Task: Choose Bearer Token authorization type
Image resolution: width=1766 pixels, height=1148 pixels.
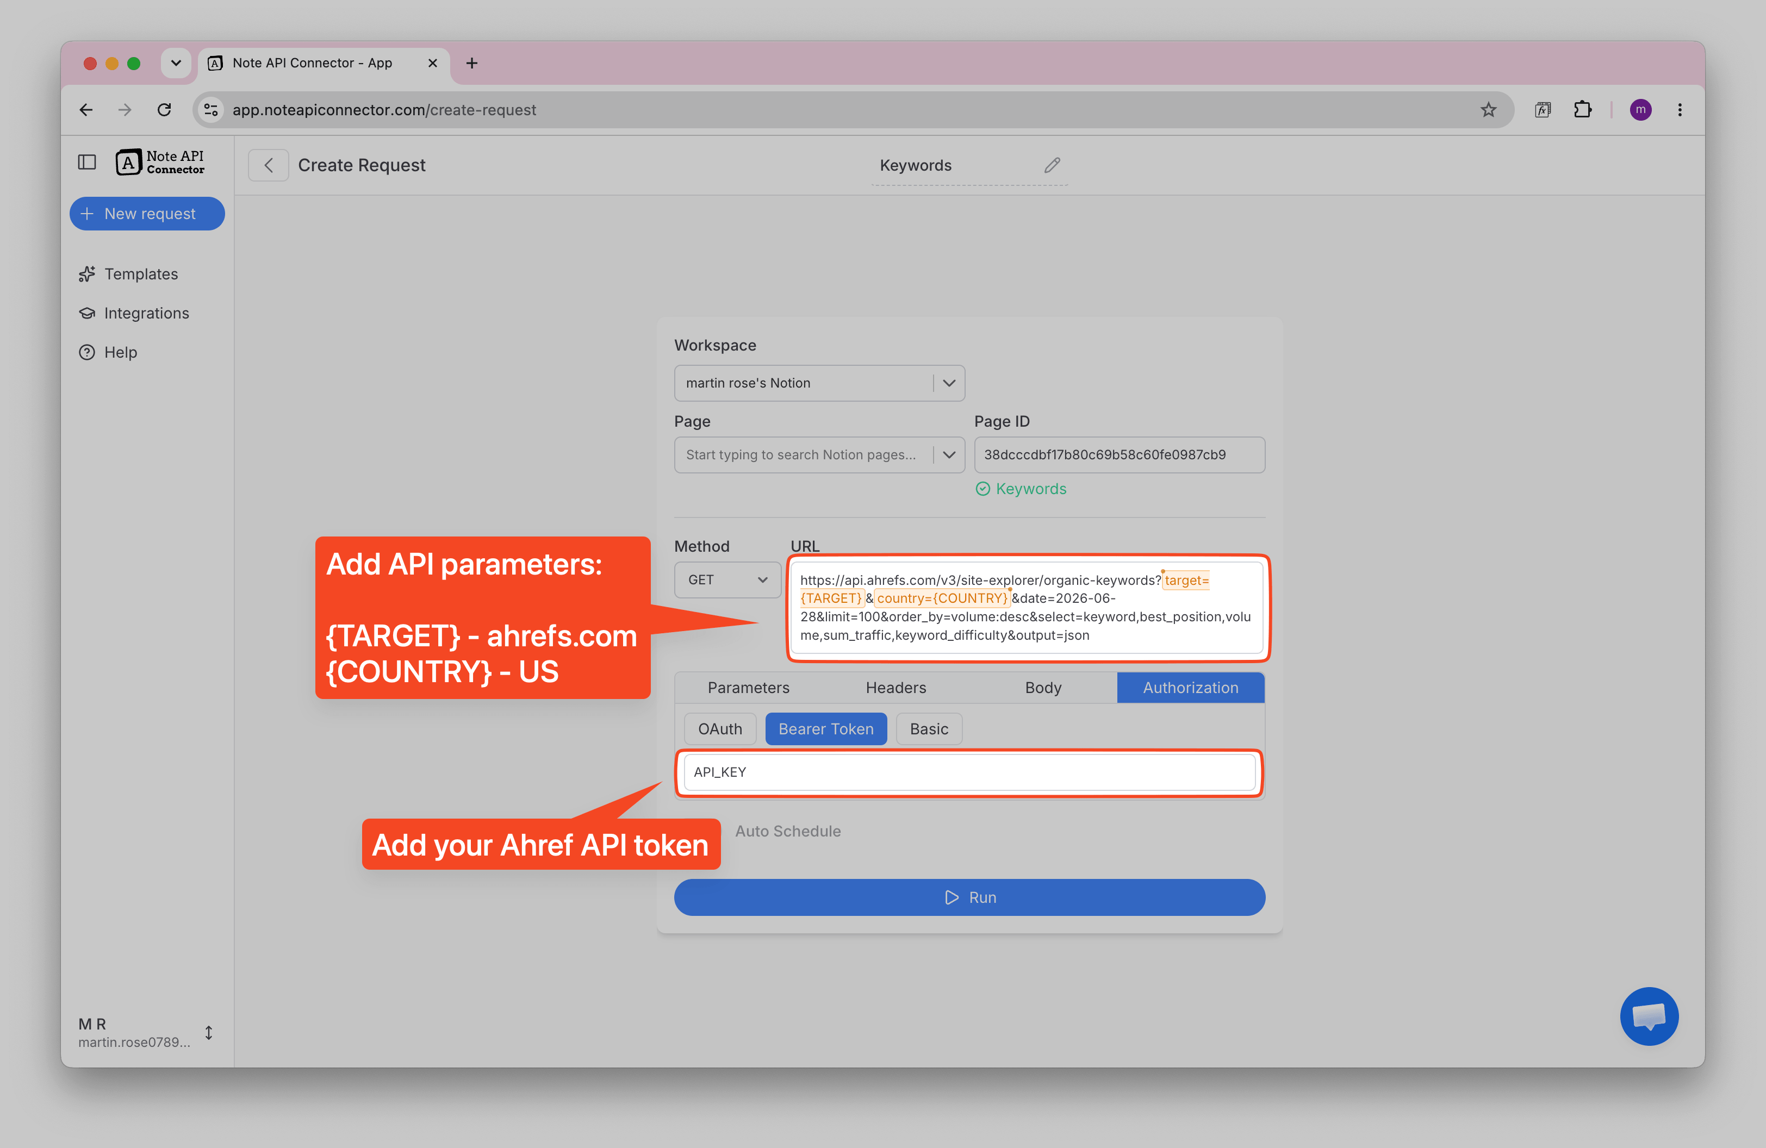Action: pyautogui.click(x=826, y=729)
